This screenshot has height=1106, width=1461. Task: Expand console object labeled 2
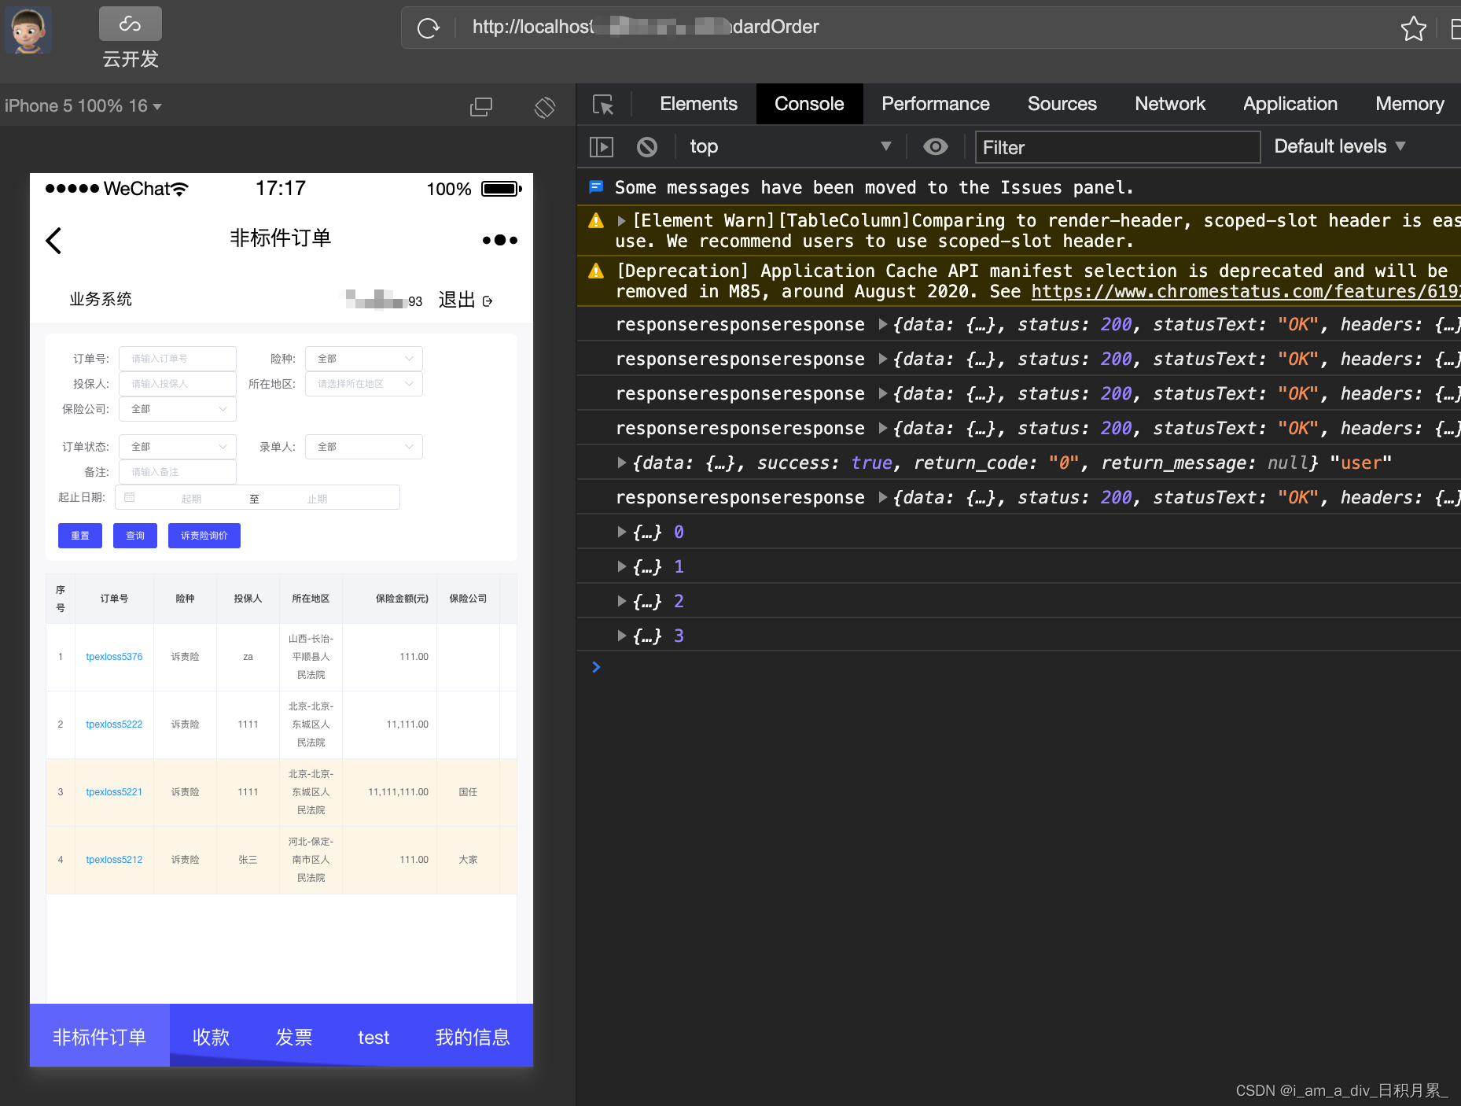click(621, 601)
